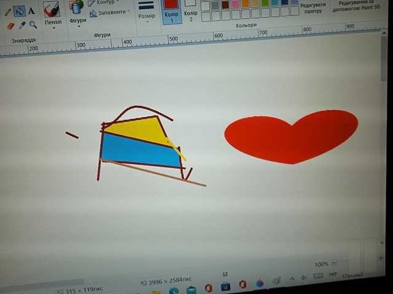Select the Magnifier tool
Screen dimensions: 393x294
click(x=33, y=25)
